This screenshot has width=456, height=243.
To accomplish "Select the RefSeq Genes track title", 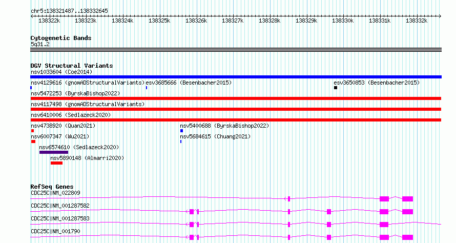I will tap(52, 187).
